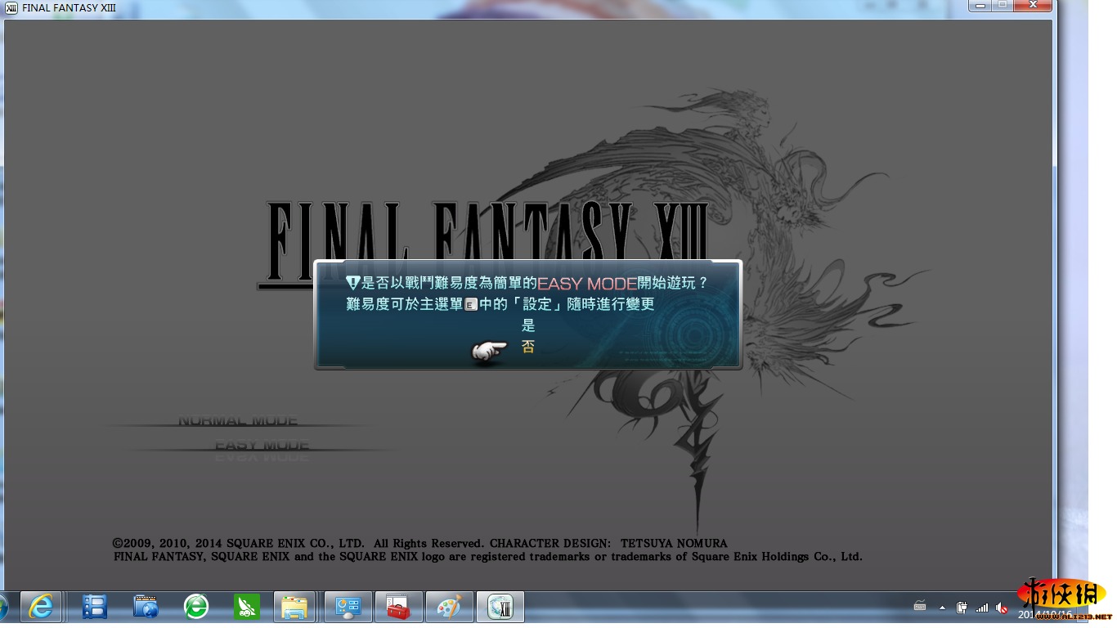
Task: Open the globe media shortcut on the taskbar
Action: (x=146, y=607)
